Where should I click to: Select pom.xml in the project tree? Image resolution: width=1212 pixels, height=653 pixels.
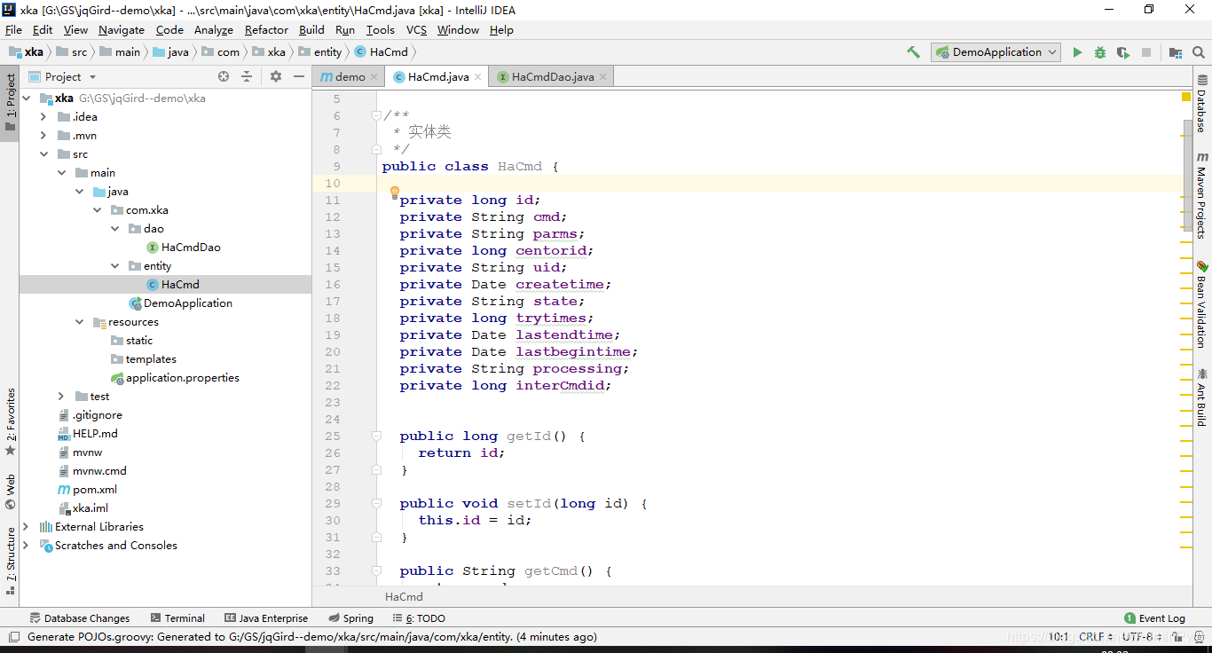pos(95,490)
